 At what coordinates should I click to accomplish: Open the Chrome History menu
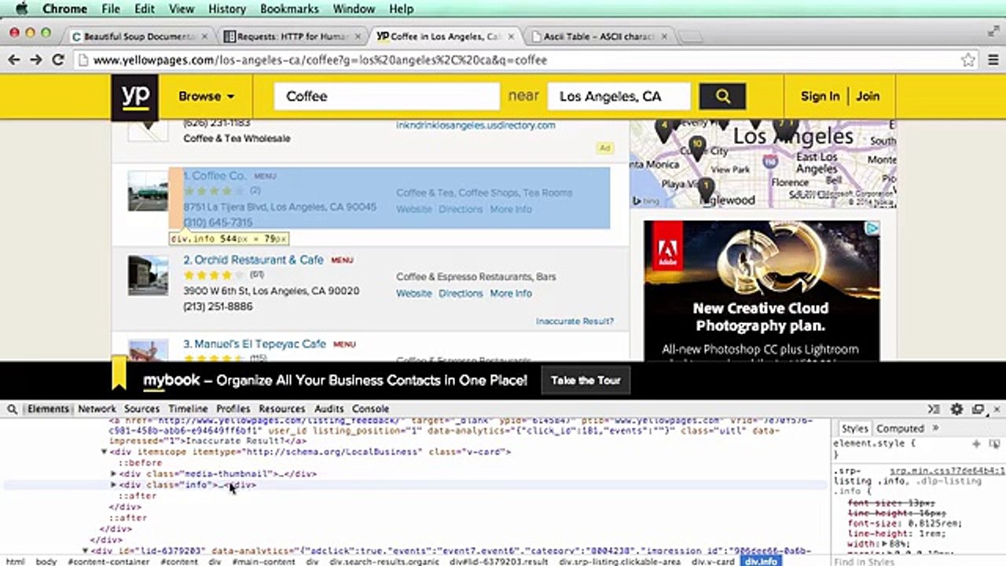point(227,9)
